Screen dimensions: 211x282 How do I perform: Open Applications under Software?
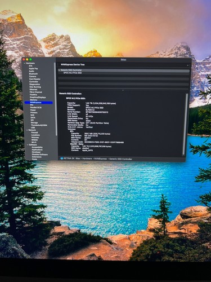coord(37,149)
